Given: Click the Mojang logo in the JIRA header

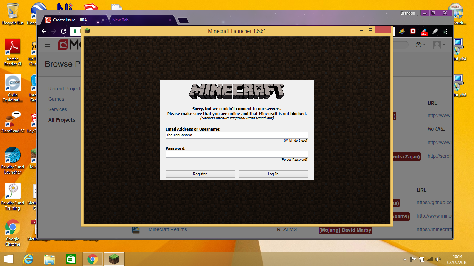Looking at the screenshot, I should pyautogui.click(x=69, y=45).
